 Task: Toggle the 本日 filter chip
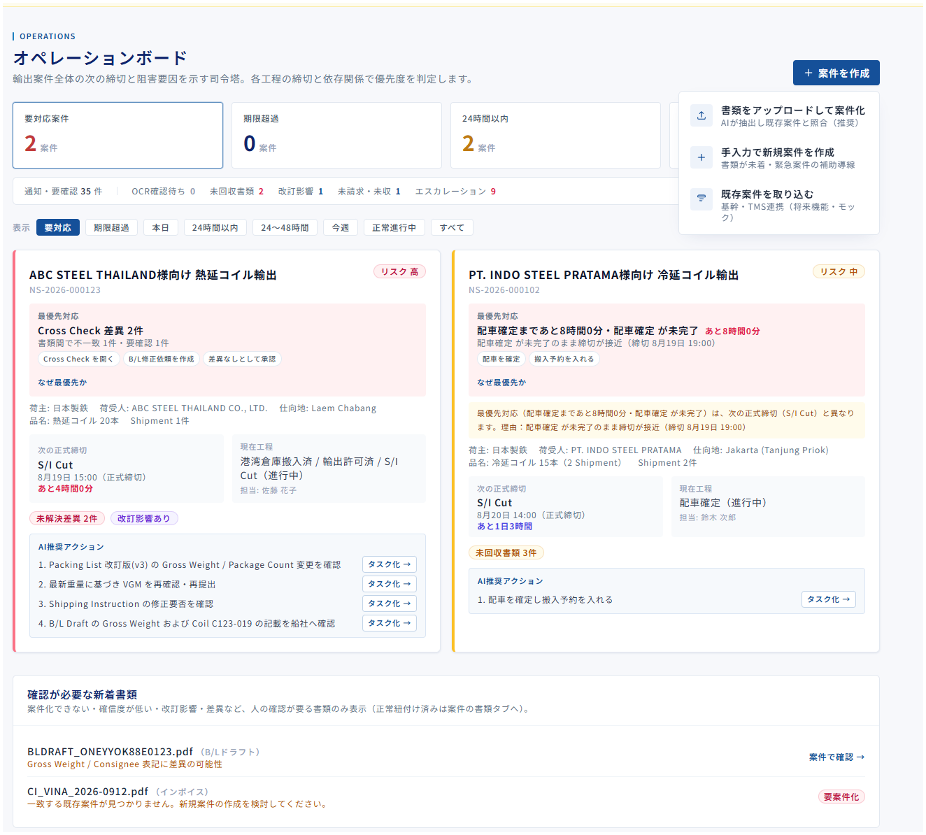(x=161, y=227)
